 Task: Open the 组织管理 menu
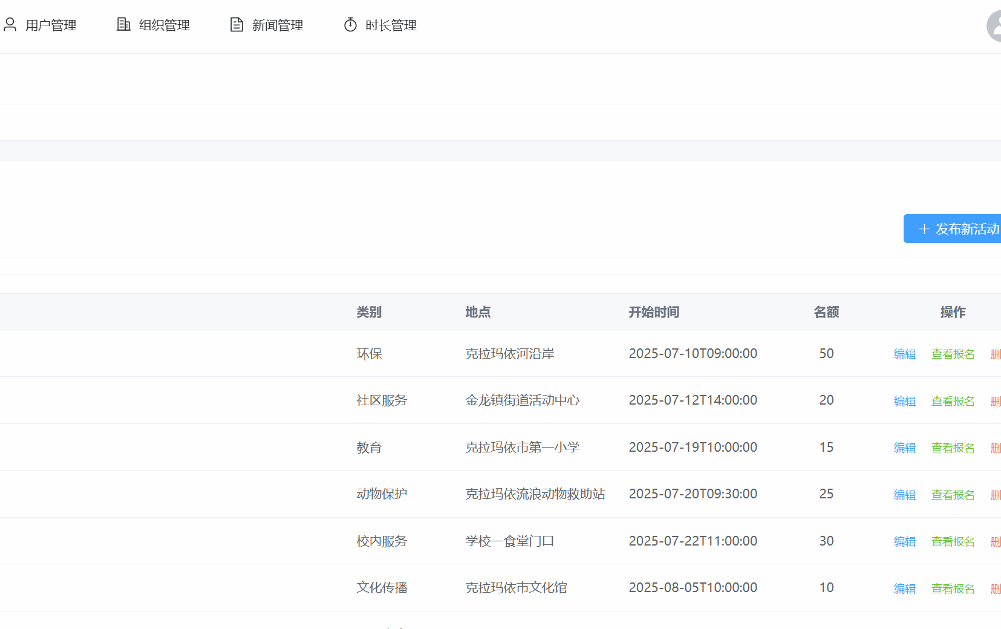pos(164,25)
